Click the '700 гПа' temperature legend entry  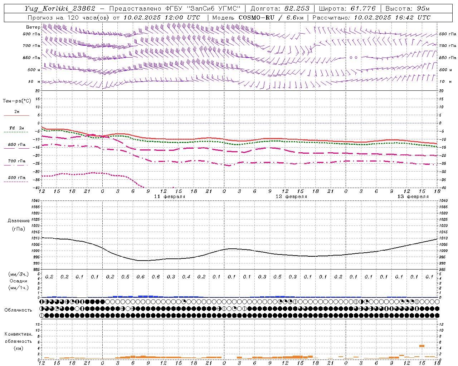[16, 161]
